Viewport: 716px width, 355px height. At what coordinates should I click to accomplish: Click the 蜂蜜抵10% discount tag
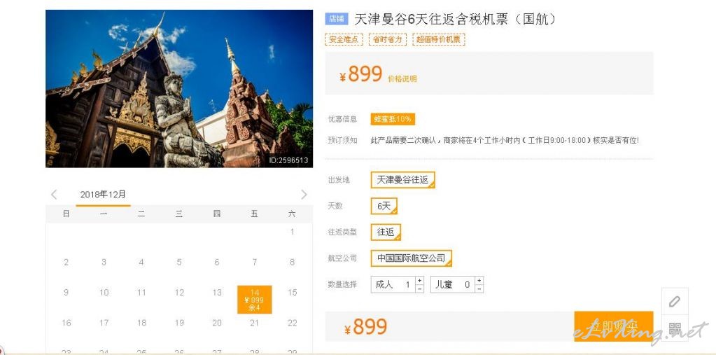click(x=393, y=119)
